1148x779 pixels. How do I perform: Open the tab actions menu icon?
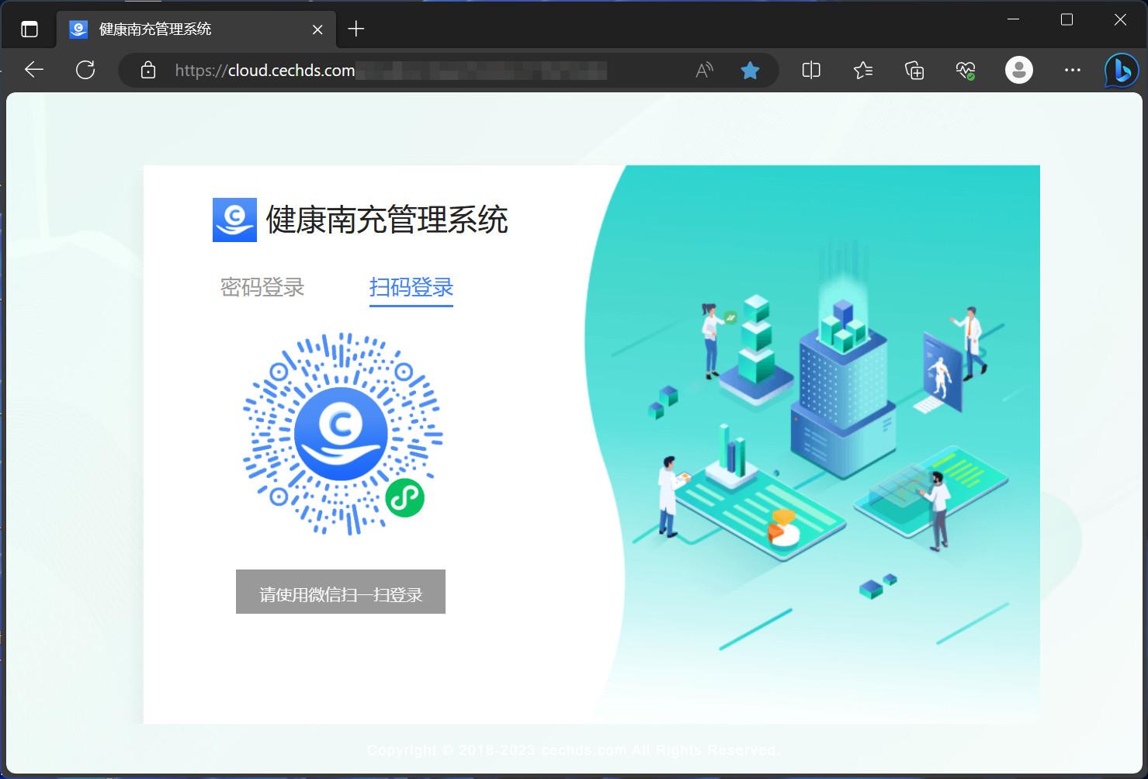click(x=29, y=29)
